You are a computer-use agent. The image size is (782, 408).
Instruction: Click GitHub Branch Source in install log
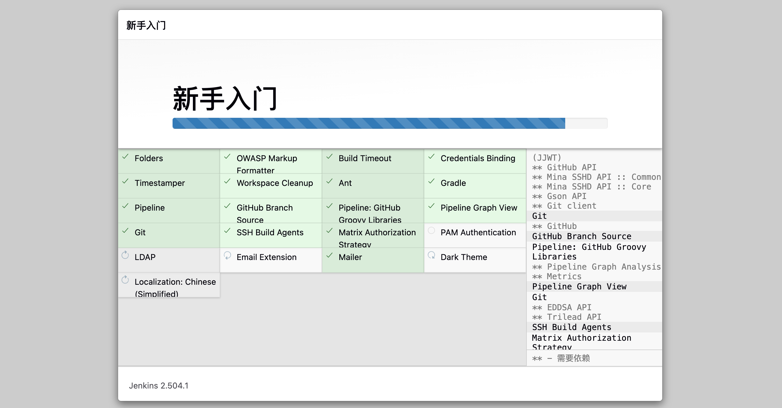tap(581, 236)
